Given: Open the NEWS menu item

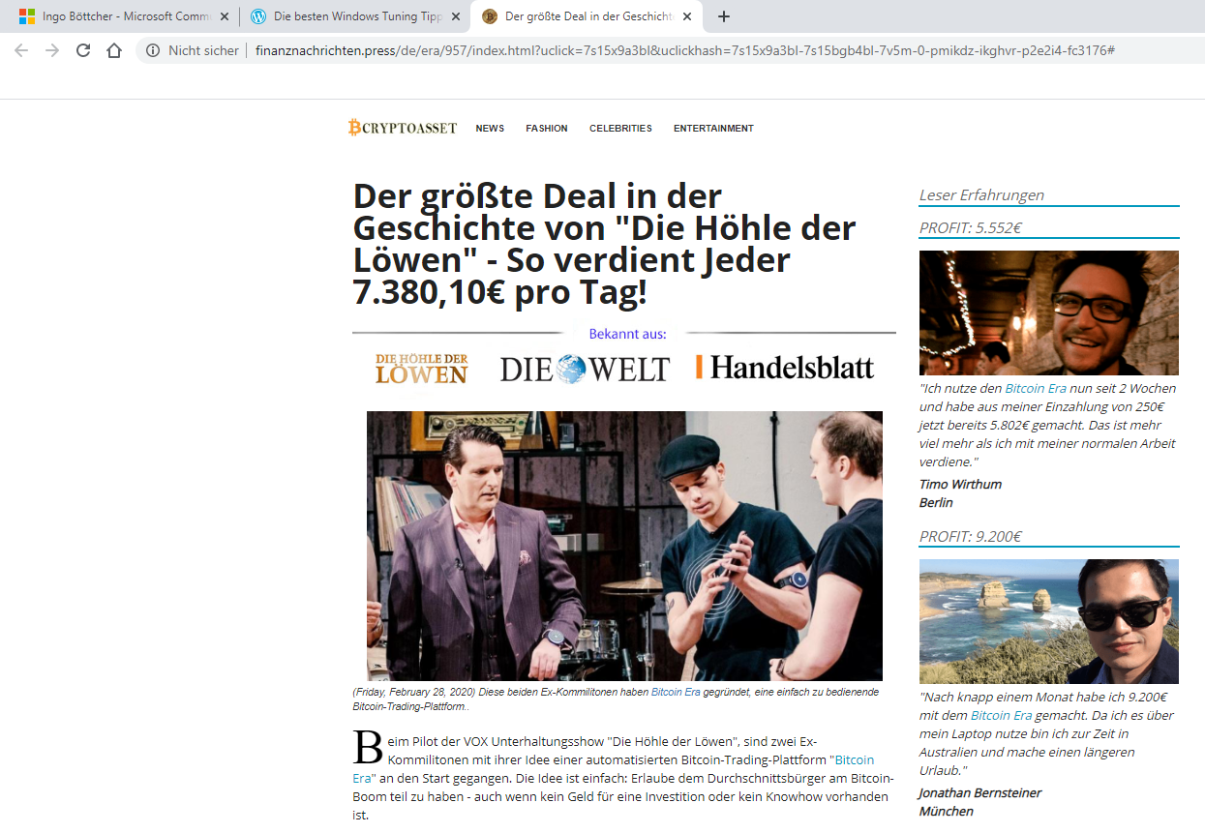Looking at the screenshot, I should [490, 129].
